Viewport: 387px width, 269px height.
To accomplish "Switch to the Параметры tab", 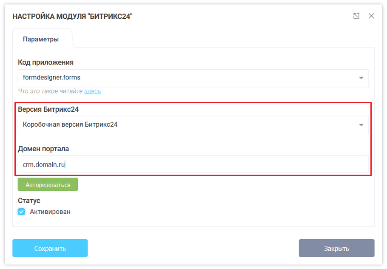I will click(41, 39).
